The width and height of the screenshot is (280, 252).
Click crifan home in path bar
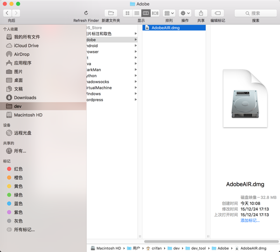click(x=154, y=248)
